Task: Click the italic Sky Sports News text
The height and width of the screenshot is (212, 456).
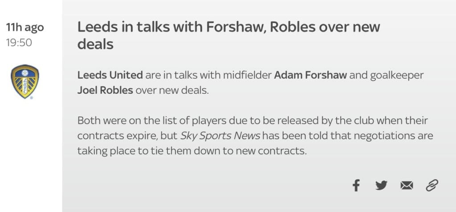Action: point(220,136)
